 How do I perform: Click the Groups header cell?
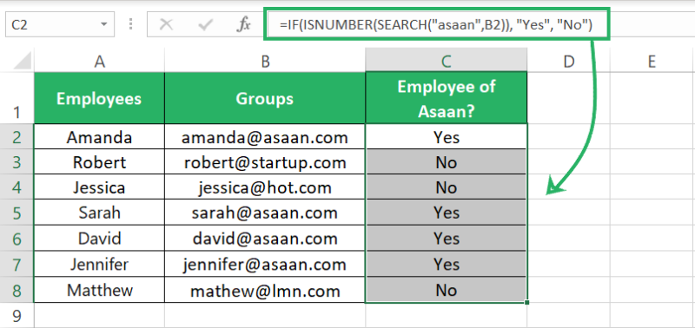(265, 98)
